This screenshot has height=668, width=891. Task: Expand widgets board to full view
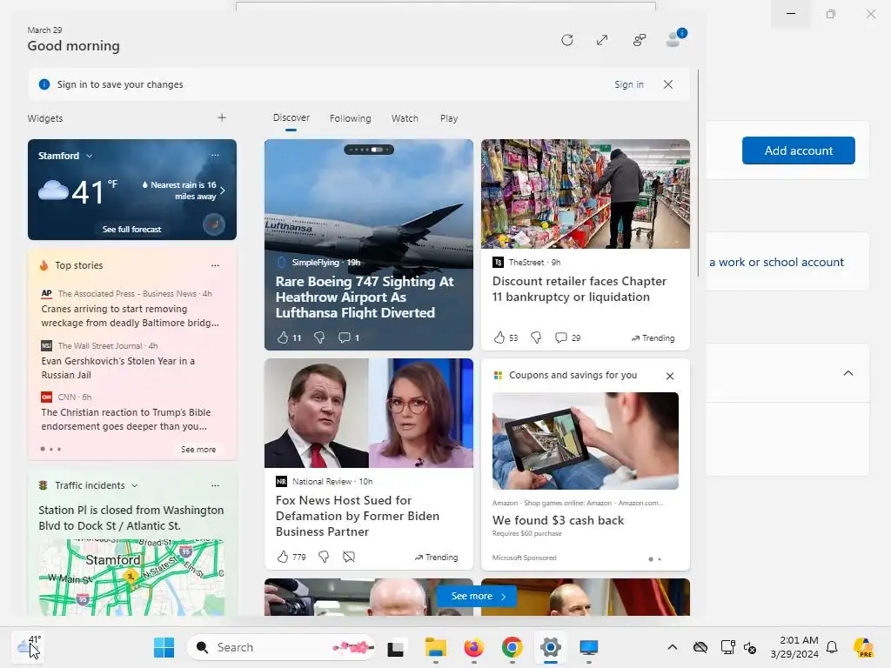[x=602, y=40]
